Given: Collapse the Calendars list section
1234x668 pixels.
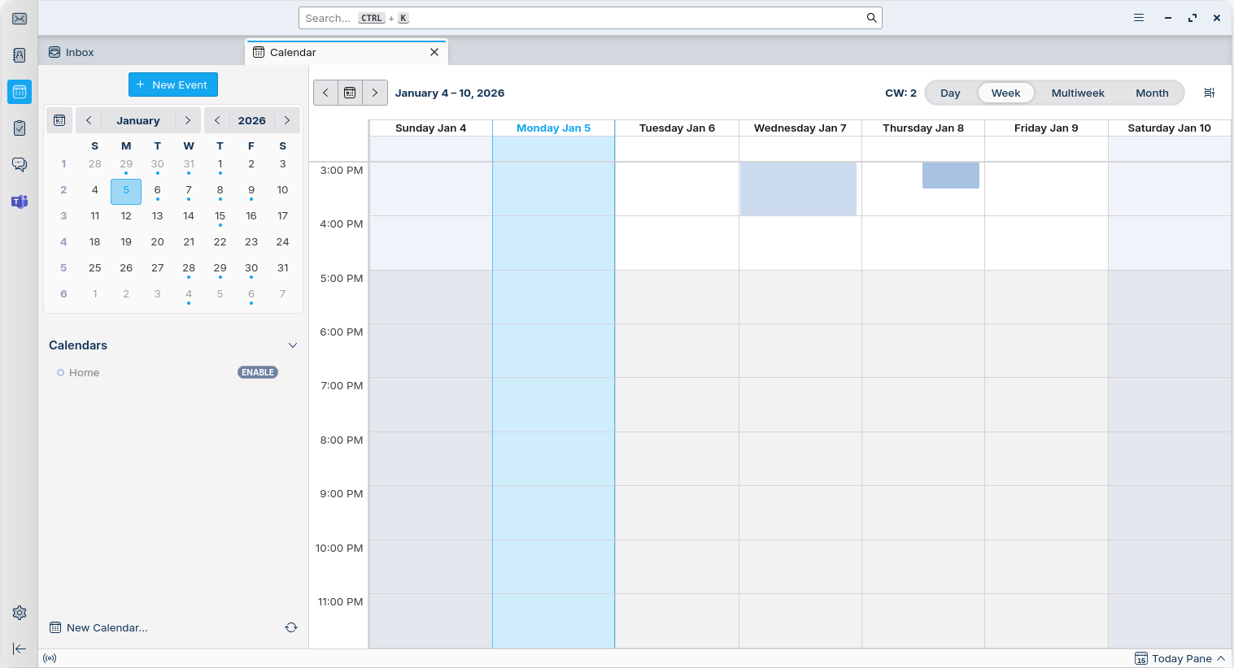Looking at the screenshot, I should 293,345.
